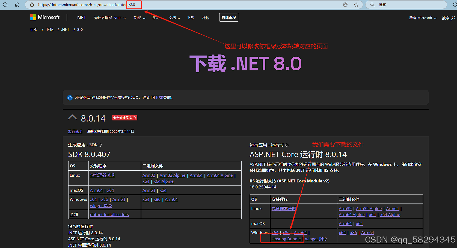Download ASP.NET Core runtime Windows x64 binary
This screenshot has width=457, height=248.
[342, 233]
